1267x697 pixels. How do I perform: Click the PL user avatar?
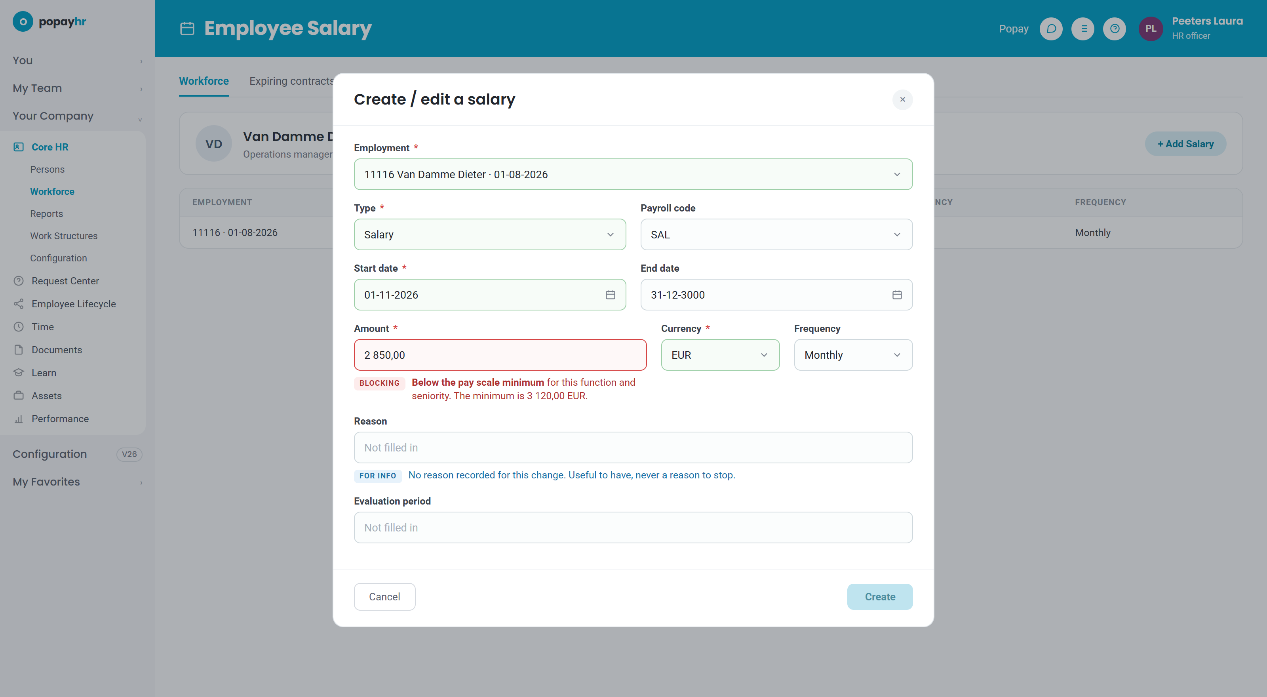[x=1151, y=29]
